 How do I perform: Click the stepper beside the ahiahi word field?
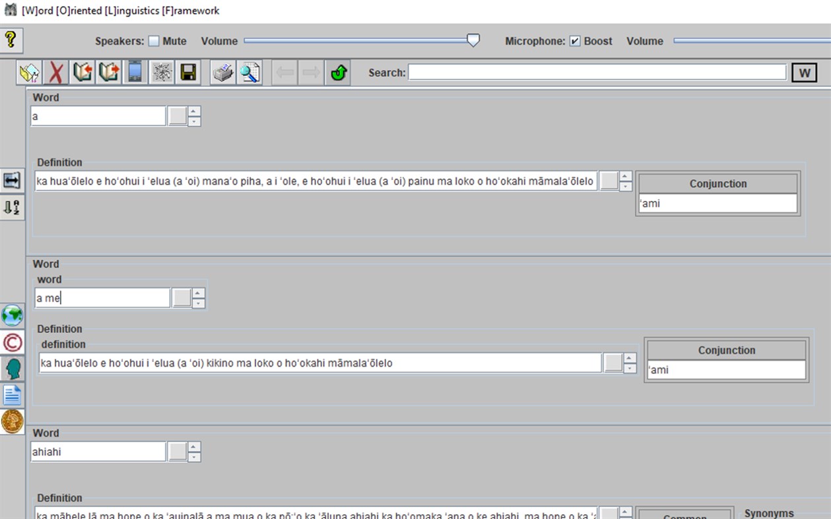(193, 451)
